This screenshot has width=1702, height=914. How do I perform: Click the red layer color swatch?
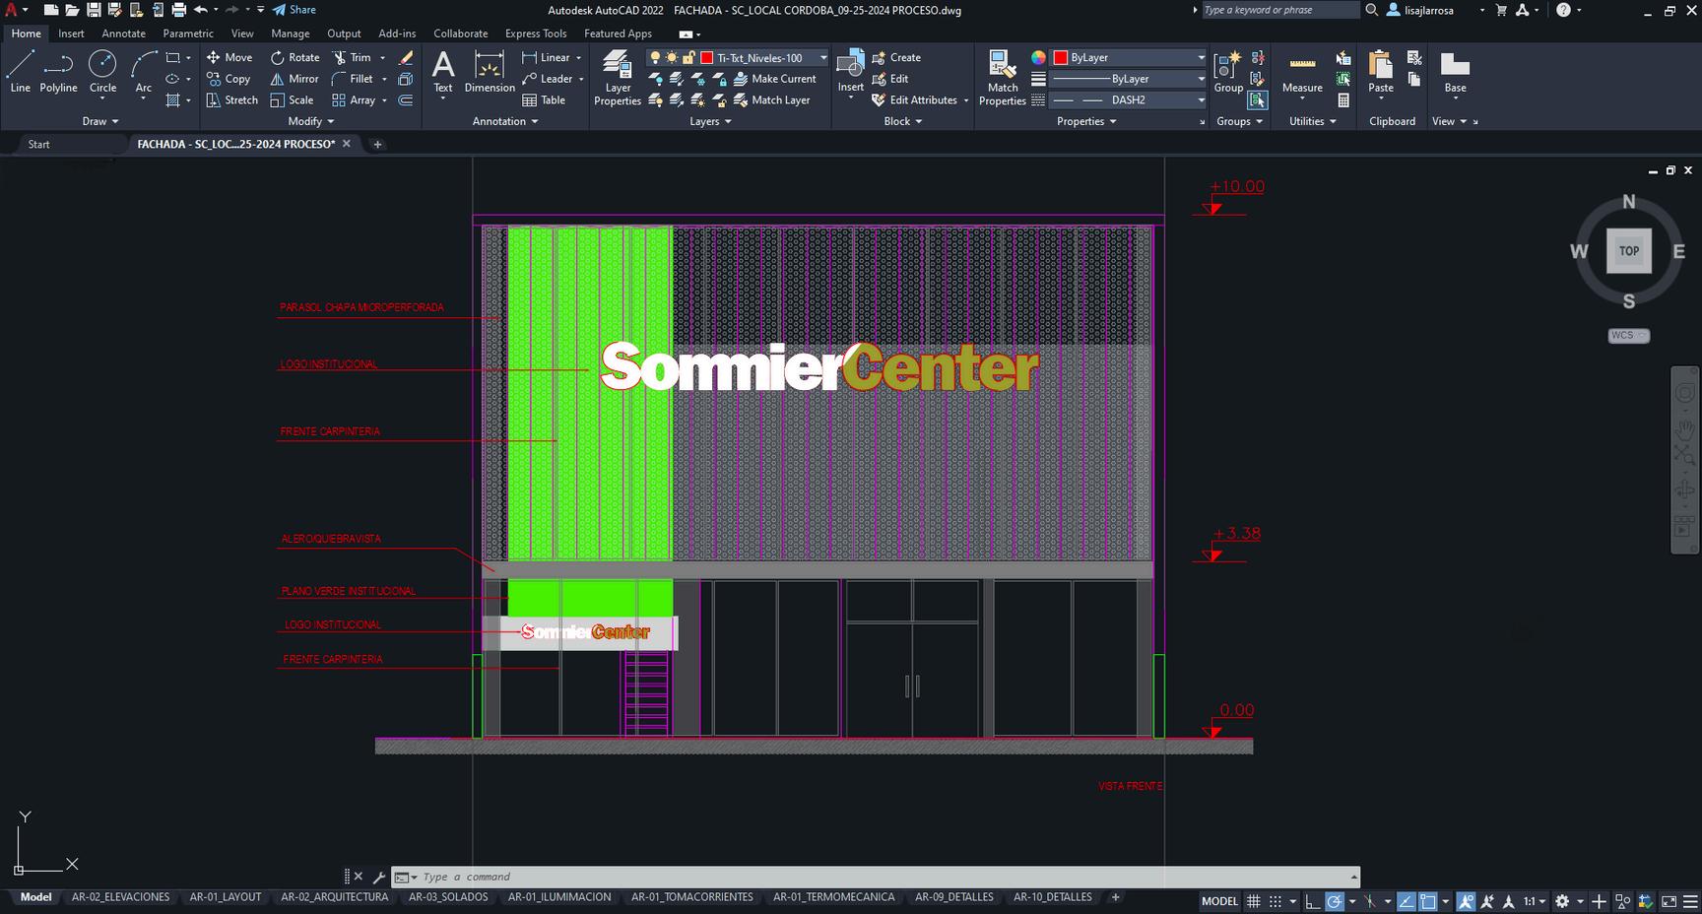point(706,58)
